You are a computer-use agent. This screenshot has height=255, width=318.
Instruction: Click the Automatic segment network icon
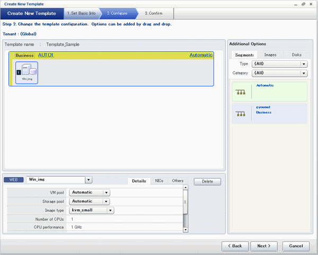coord(241,92)
